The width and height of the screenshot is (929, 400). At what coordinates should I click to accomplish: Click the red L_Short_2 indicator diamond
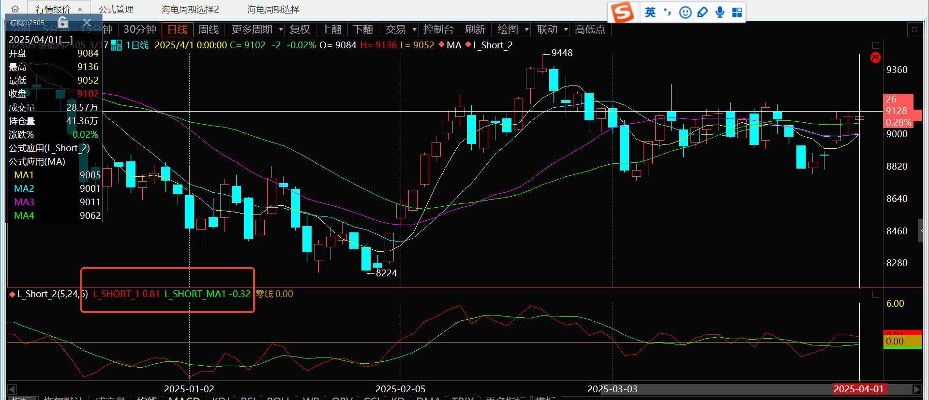point(468,45)
